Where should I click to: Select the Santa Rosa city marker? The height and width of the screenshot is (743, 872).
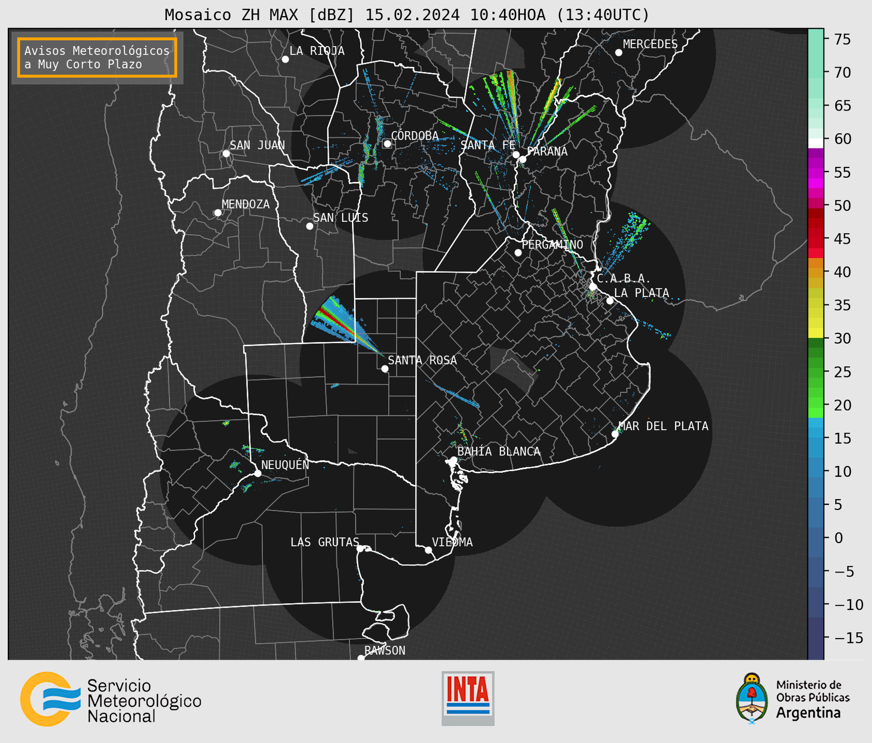[385, 368]
